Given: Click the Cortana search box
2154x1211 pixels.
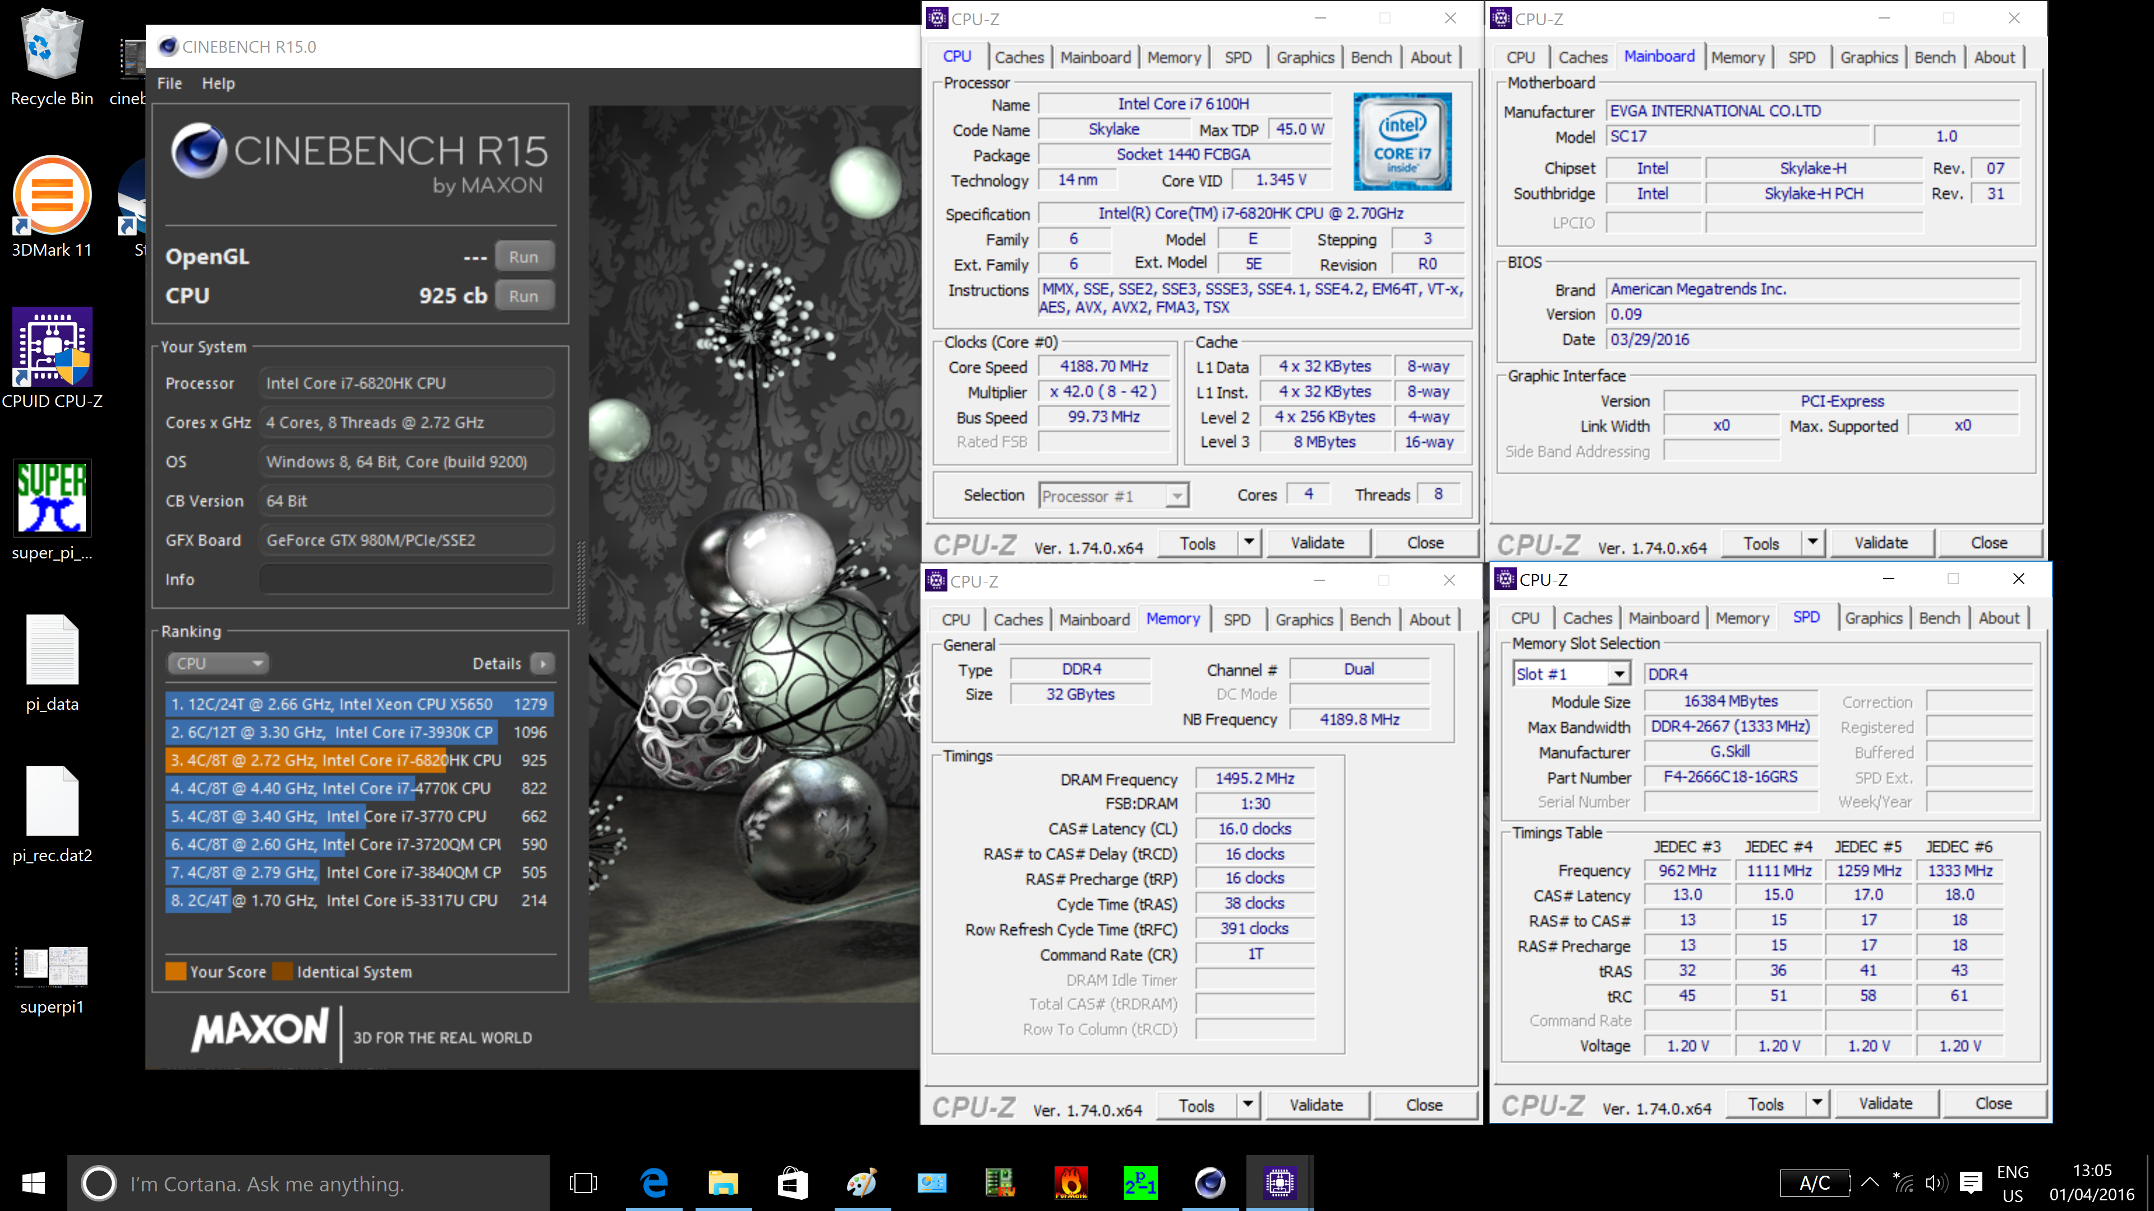Looking at the screenshot, I should click(x=309, y=1182).
